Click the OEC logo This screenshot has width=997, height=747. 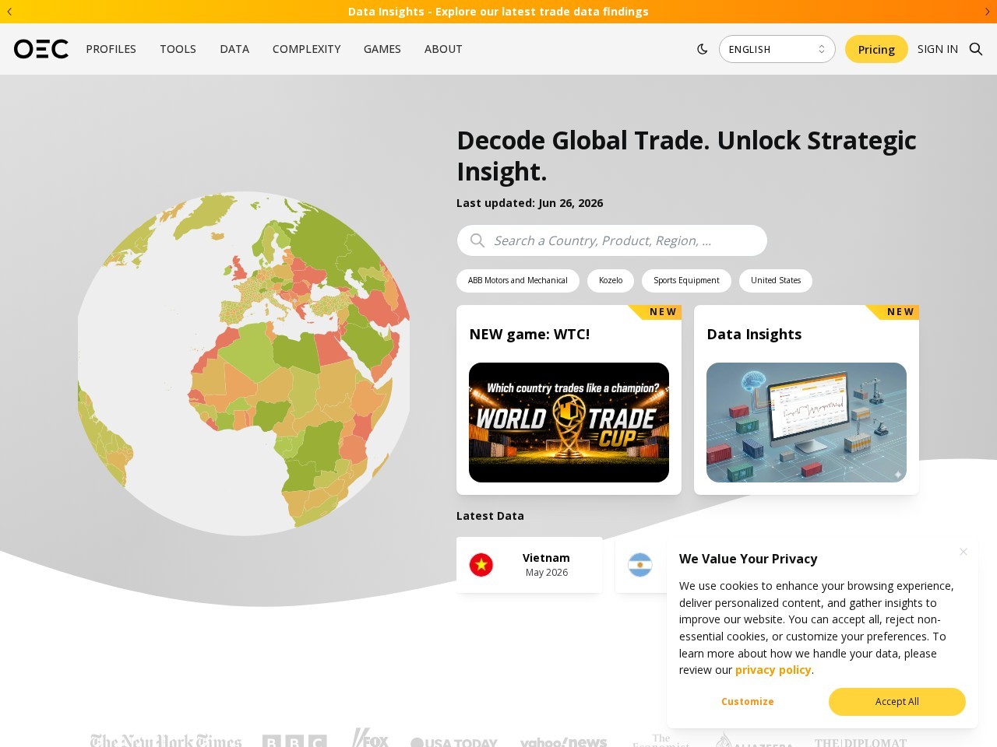41,49
